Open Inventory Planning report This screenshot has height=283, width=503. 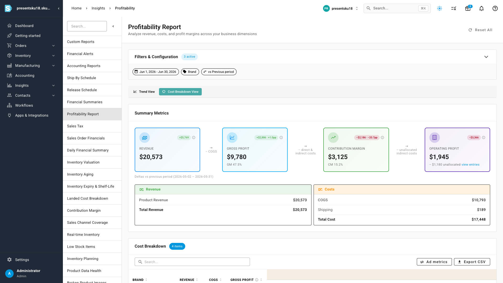92,259
